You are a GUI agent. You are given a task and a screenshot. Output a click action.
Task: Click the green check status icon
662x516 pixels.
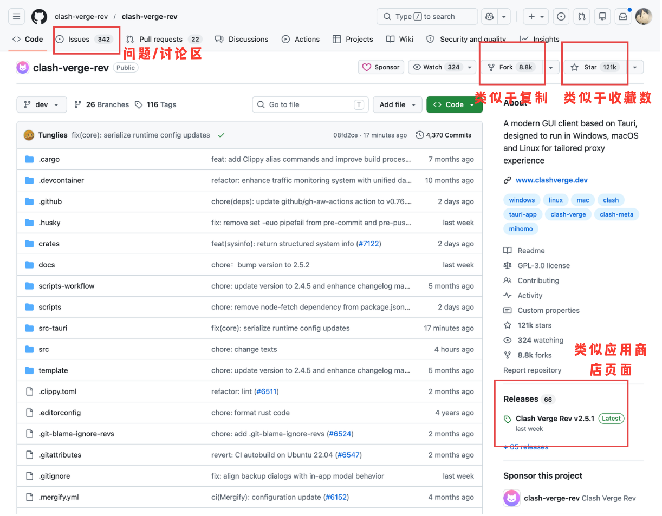[221, 135]
